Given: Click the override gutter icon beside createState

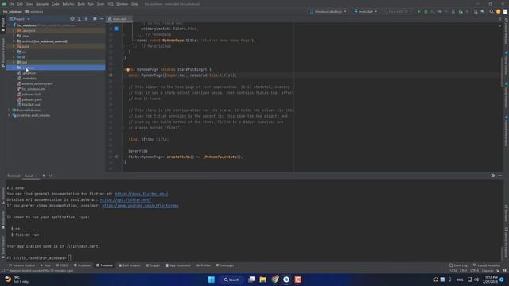Looking at the screenshot, I should pos(116,157).
